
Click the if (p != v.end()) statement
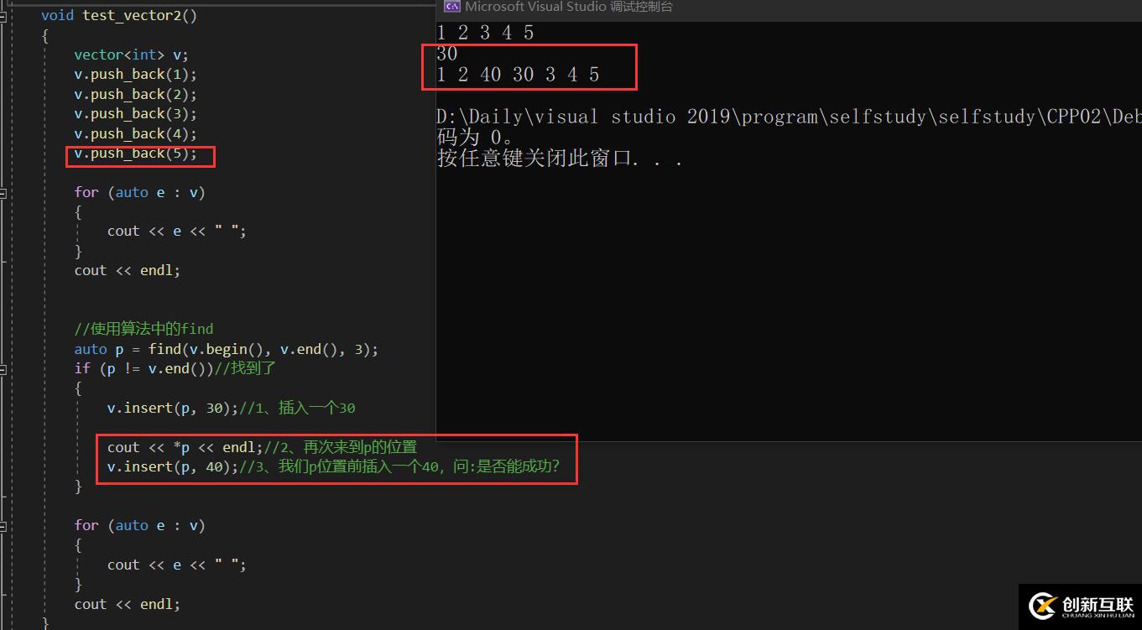click(x=143, y=368)
